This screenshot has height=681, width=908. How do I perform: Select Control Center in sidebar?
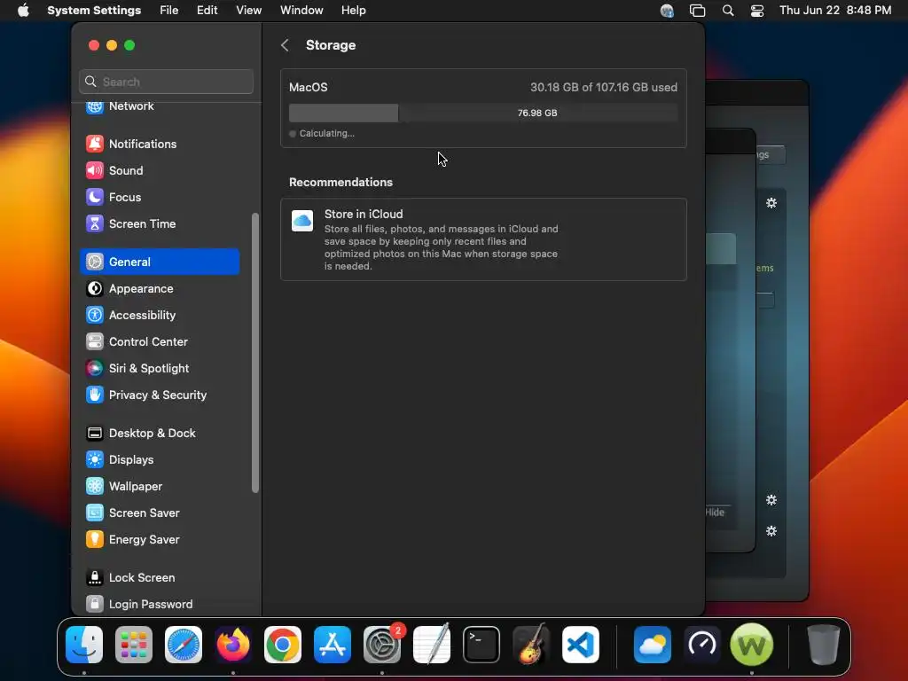(160, 341)
